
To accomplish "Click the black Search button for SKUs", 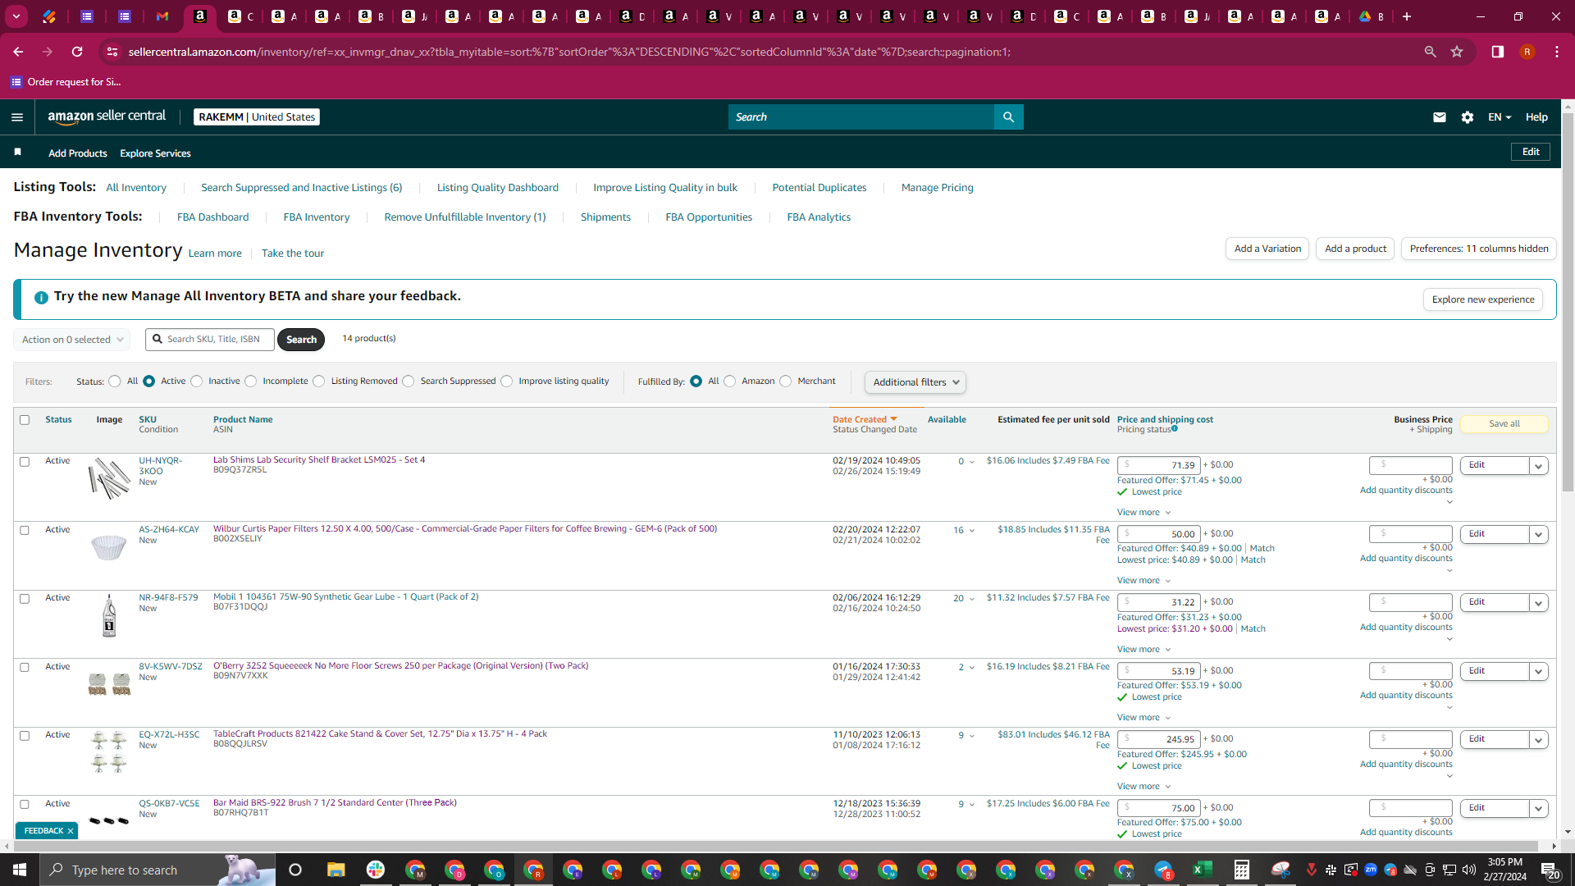I will click(301, 340).
